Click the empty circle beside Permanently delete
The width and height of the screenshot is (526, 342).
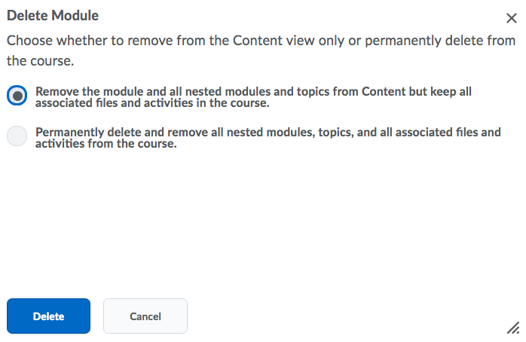tap(17, 136)
